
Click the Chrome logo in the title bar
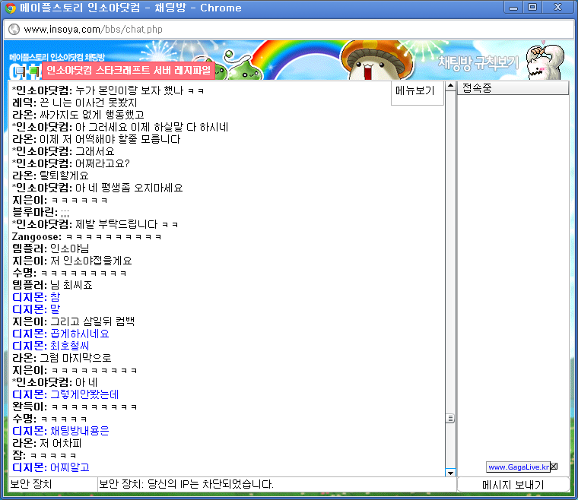pyautogui.click(x=11, y=8)
